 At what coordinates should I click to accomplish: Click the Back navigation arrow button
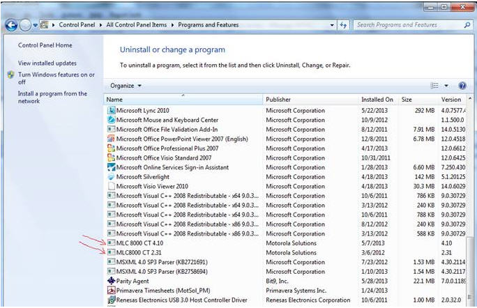pyautogui.click(x=11, y=25)
